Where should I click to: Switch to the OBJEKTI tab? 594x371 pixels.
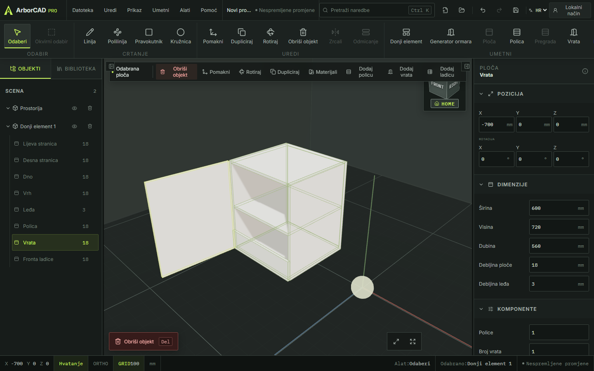25,69
